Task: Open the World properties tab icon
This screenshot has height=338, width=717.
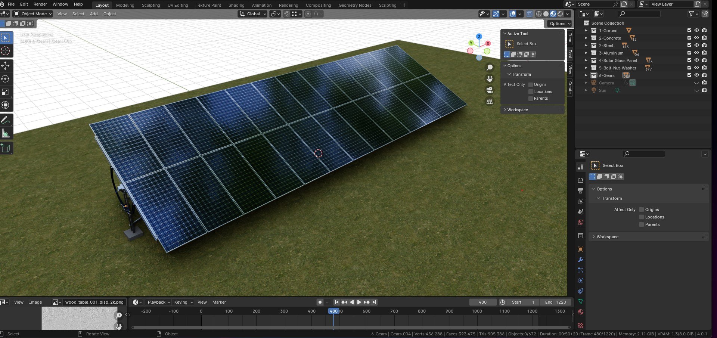Action: [581, 222]
